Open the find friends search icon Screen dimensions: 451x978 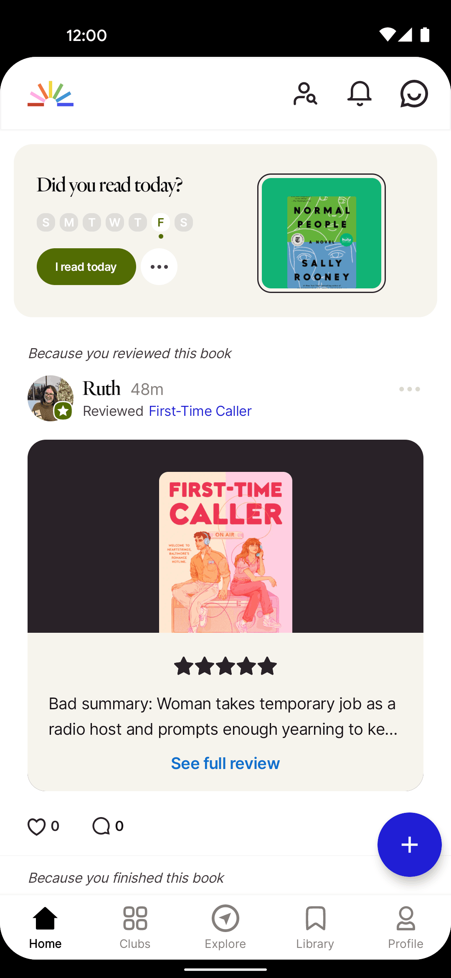pos(305,94)
